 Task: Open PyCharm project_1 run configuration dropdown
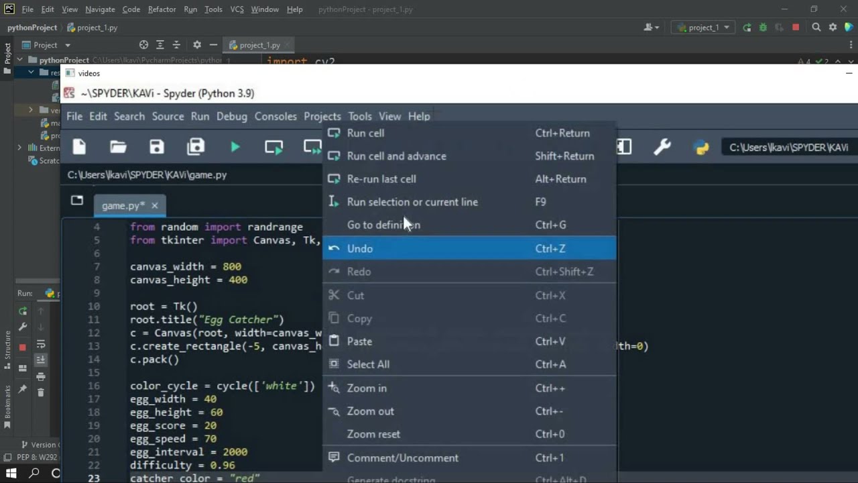click(x=704, y=28)
